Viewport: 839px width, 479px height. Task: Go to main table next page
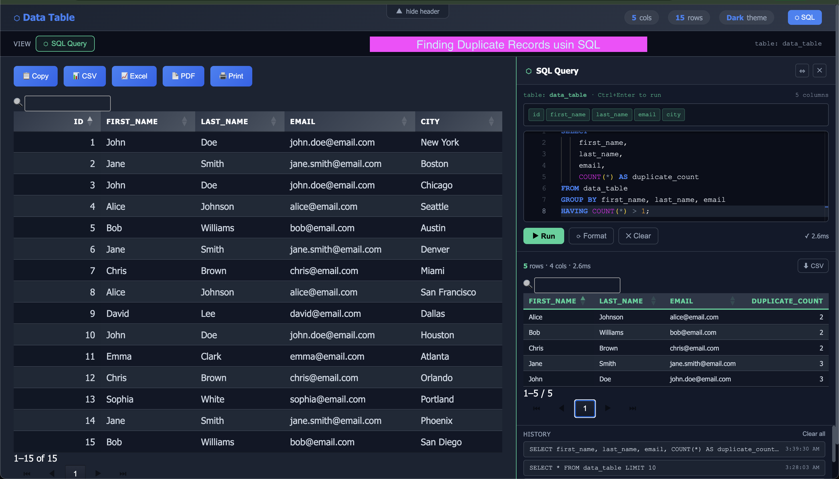(x=98, y=474)
